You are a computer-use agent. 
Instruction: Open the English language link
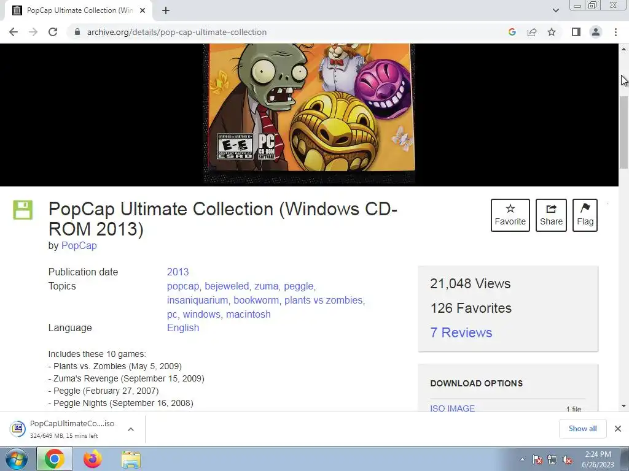[183, 328]
